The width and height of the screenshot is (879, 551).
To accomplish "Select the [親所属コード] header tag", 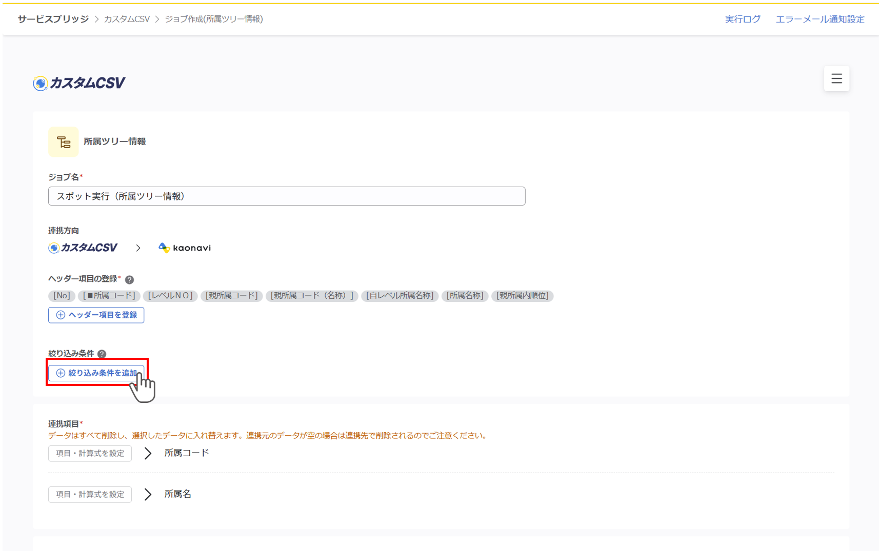I will pos(232,296).
